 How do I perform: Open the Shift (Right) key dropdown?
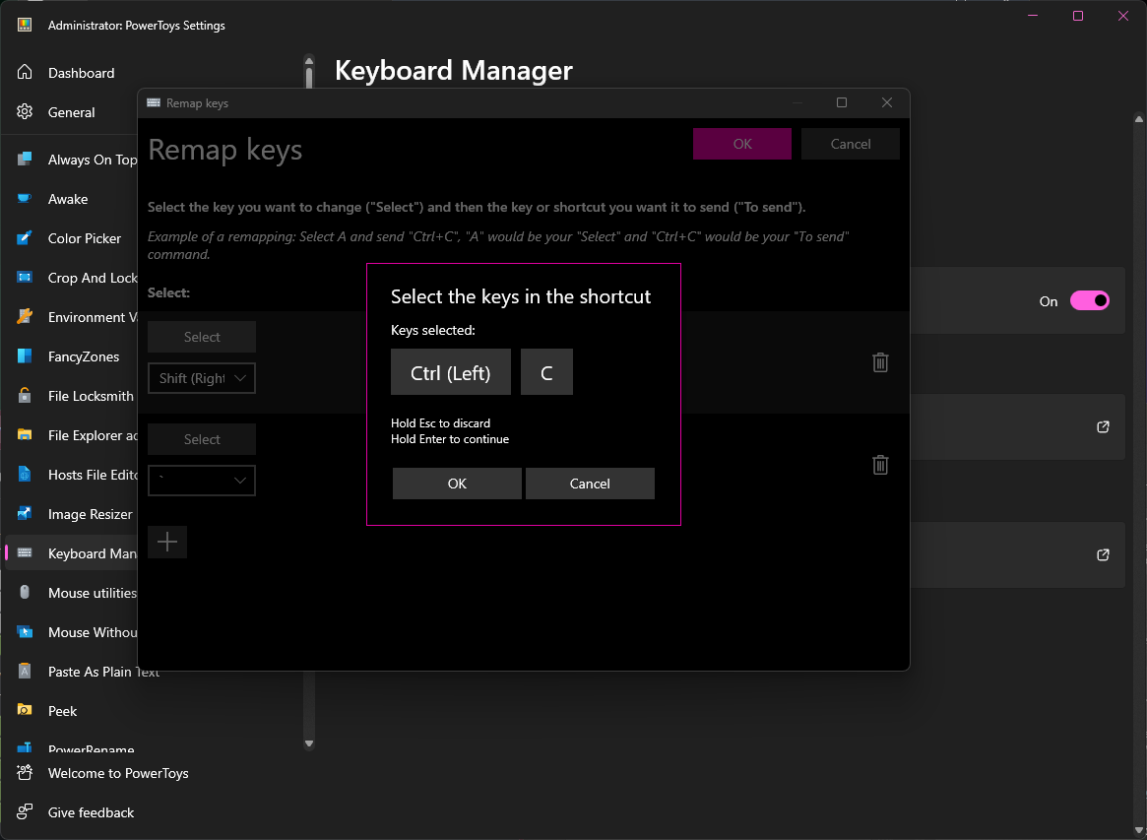[x=201, y=378]
